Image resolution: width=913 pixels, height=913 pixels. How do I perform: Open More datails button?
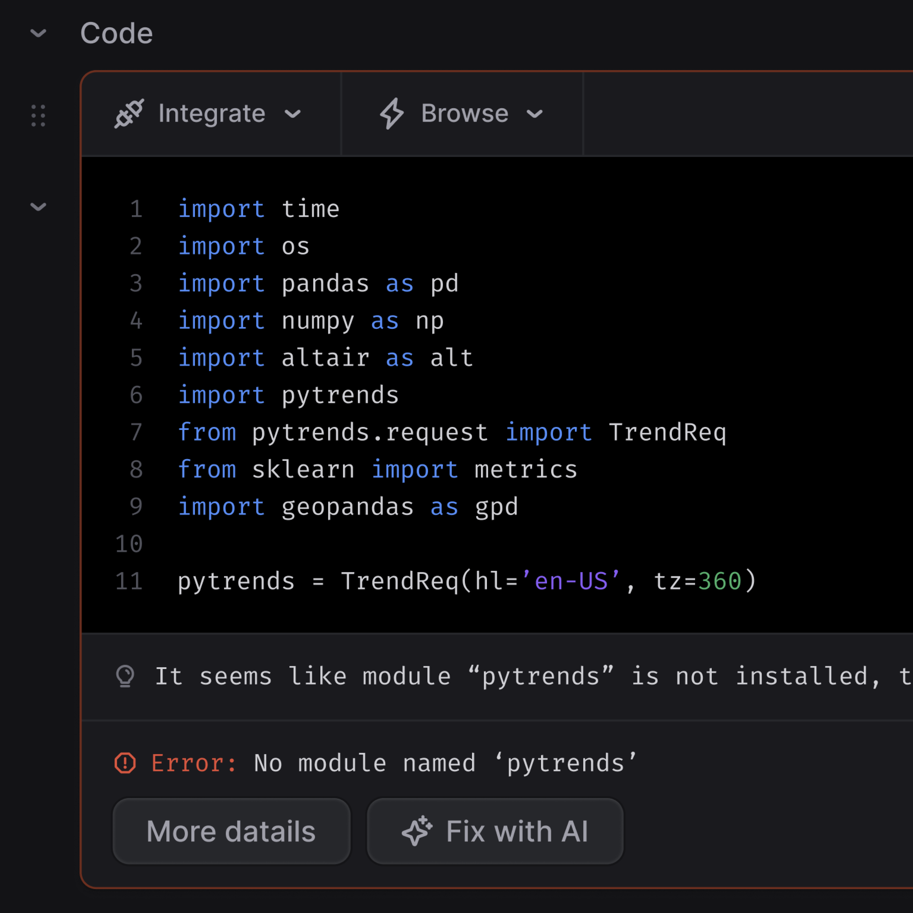tap(232, 831)
